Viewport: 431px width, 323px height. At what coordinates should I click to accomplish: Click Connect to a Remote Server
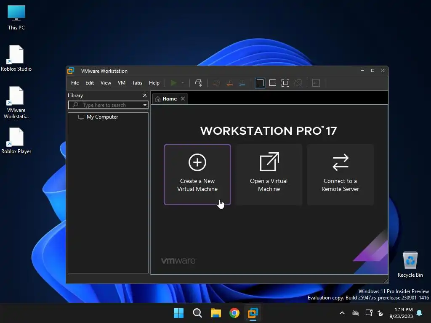point(340,175)
